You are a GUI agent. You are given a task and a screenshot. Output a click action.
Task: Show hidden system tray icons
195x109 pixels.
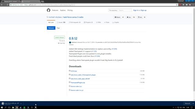click(173, 107)
